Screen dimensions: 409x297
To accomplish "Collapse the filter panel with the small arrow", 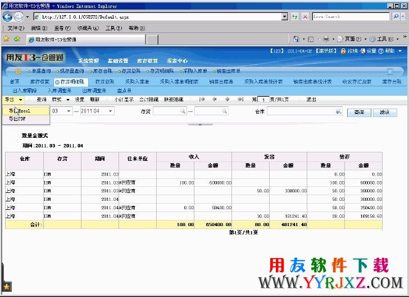I will [200, 125].
